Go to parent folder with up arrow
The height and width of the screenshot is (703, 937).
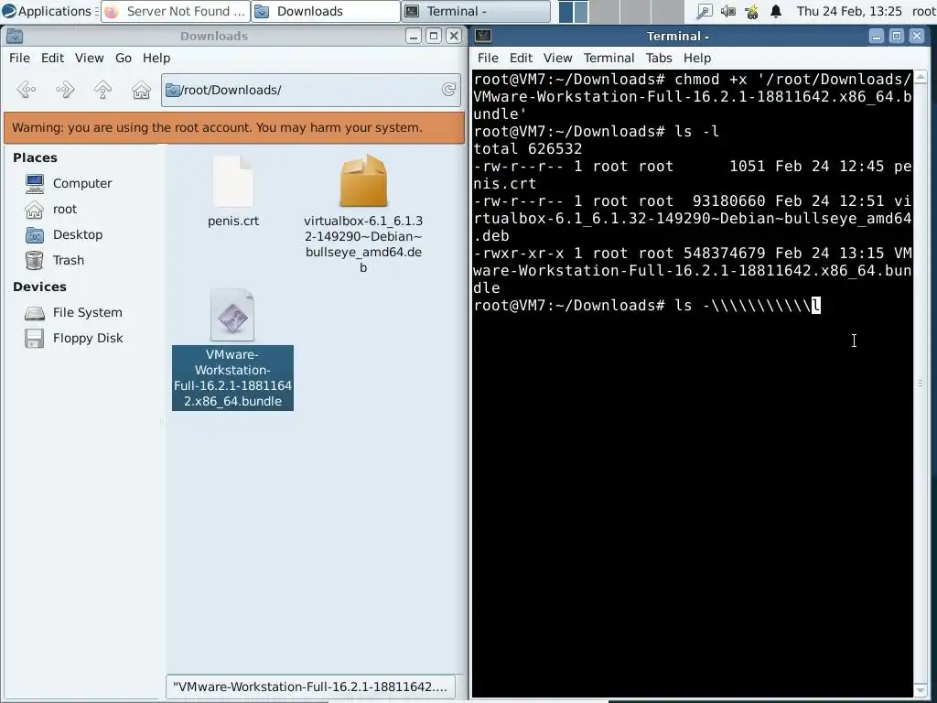click(x=102, y=90)
